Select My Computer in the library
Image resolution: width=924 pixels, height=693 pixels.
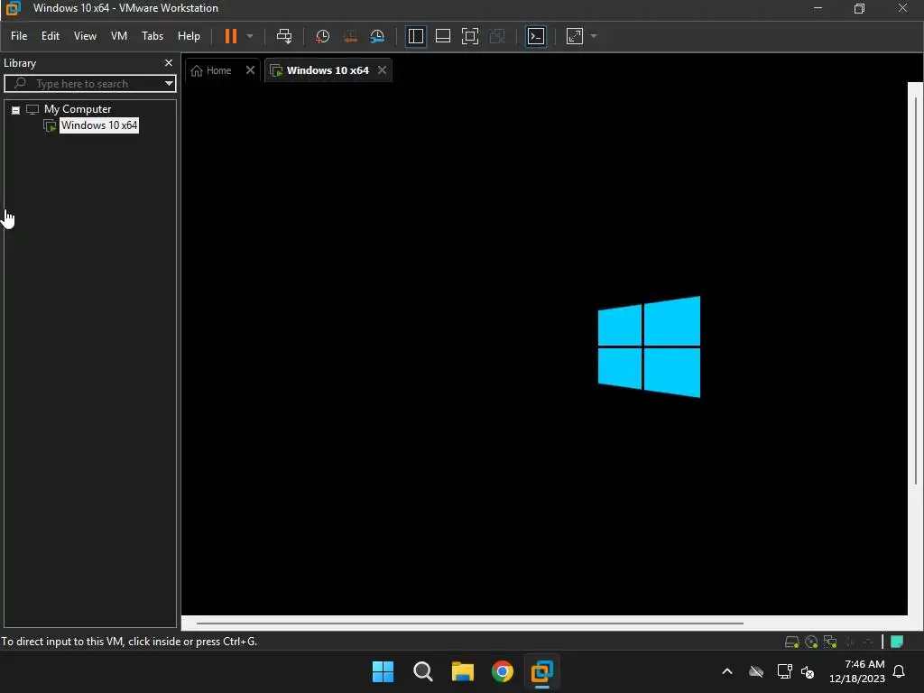point(78,109)
